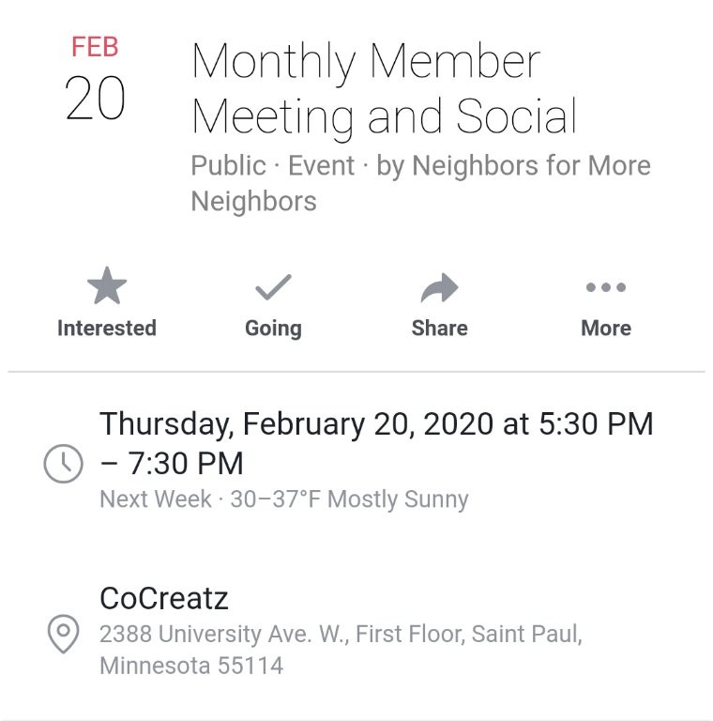Open Neighbors for More Neighbors host page
Viewport: 713px width, 721px height.
click(x=512, y=166)
